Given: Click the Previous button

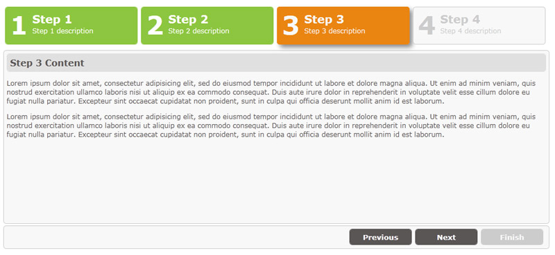Looking at the screenshot, I should (380, 237).
